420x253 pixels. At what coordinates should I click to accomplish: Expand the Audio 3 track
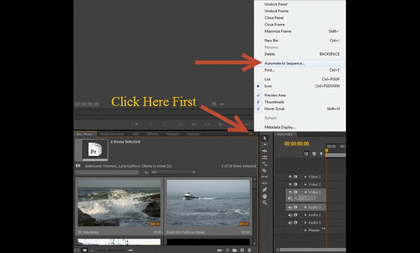tap(305, 222)
